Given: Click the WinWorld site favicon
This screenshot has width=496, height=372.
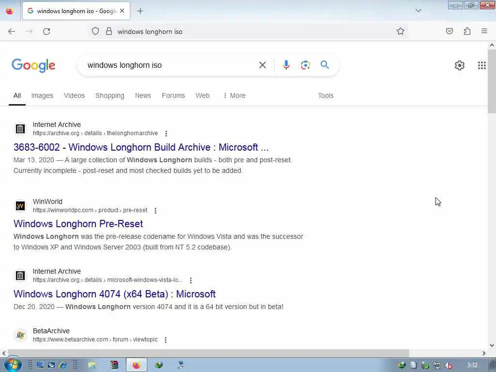Looking at the screenshot, I should click(x=20, y=206).
